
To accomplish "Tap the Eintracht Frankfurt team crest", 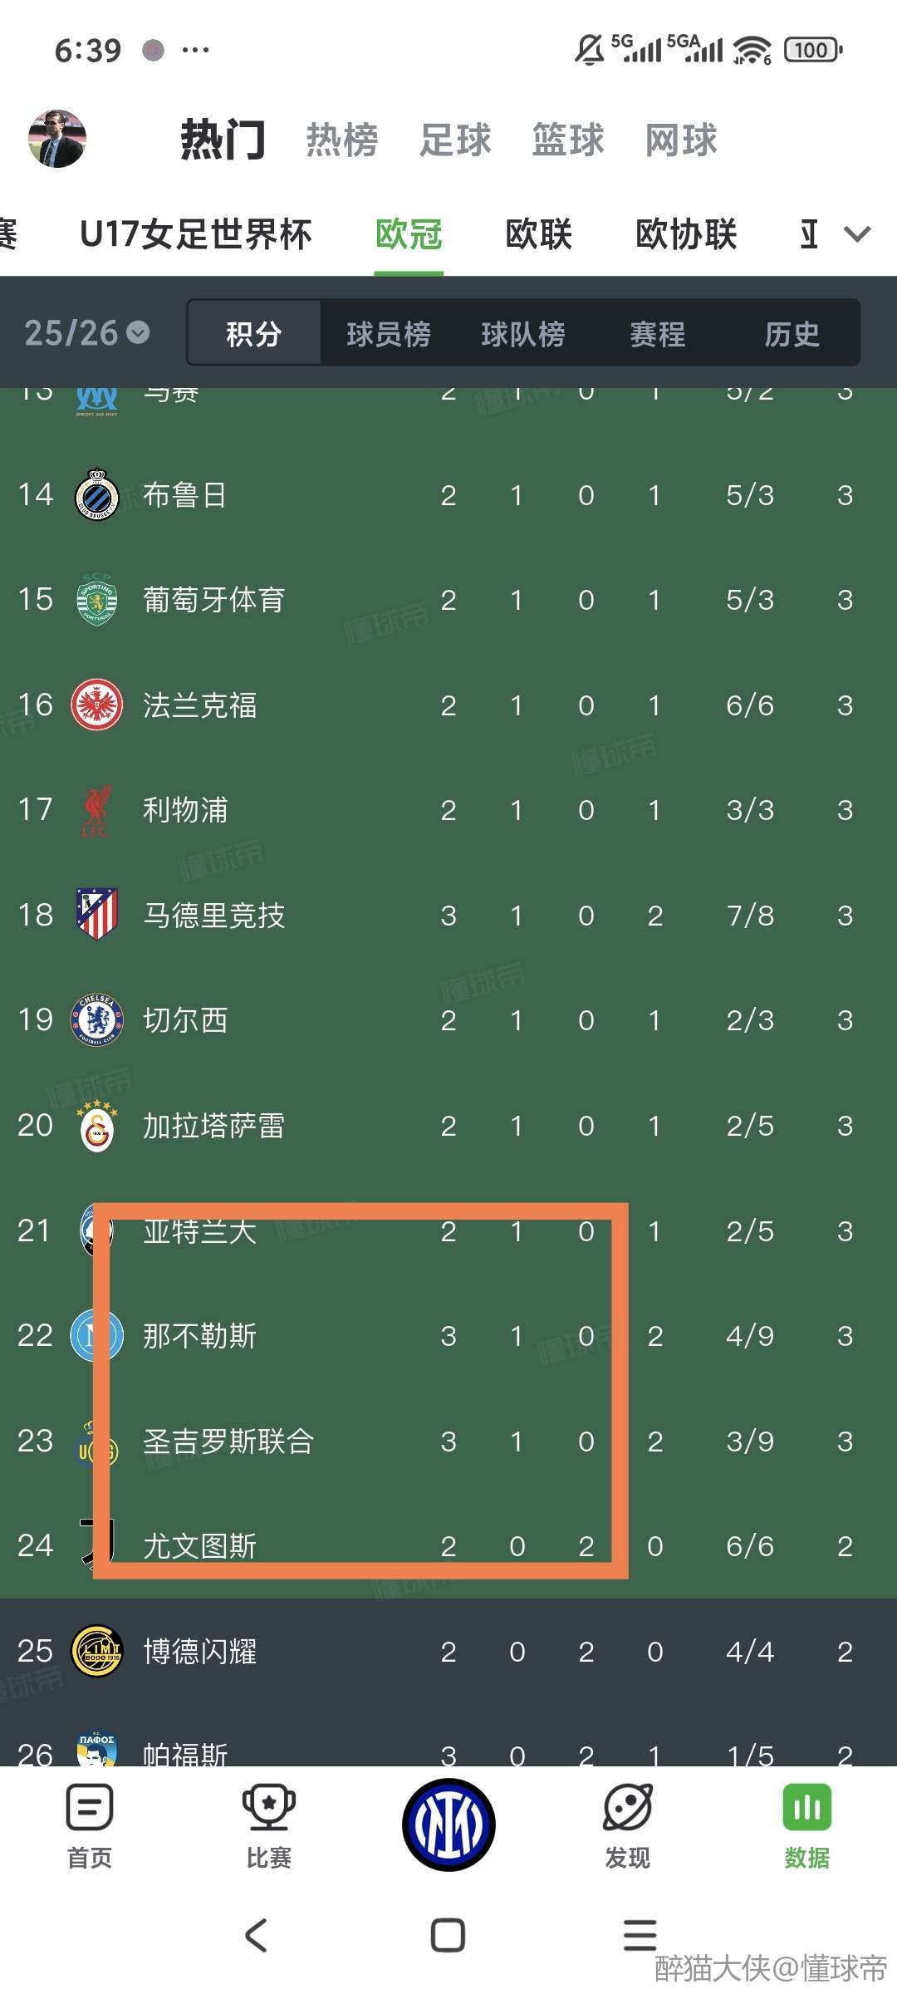I will (97, 705).
